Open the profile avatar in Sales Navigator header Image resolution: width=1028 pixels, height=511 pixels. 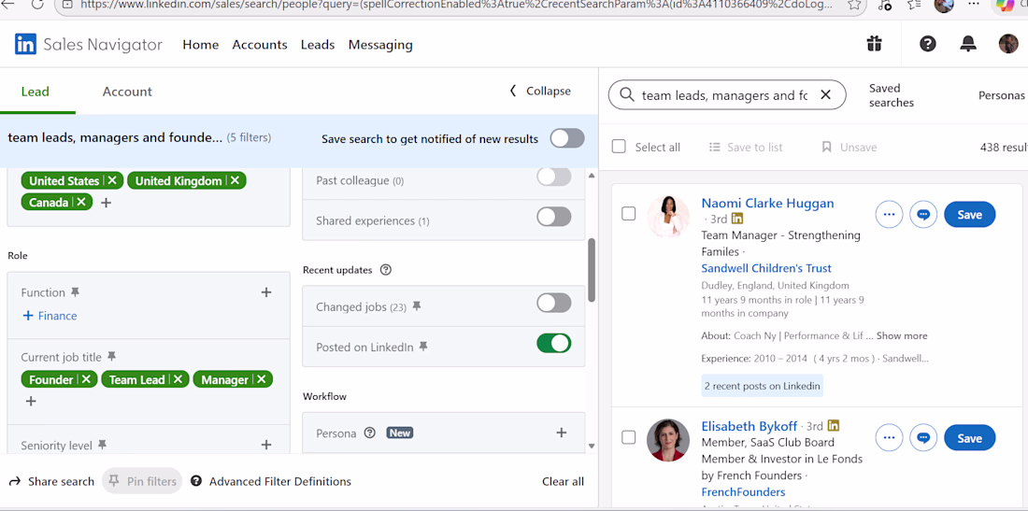[x=1007, y=44]
